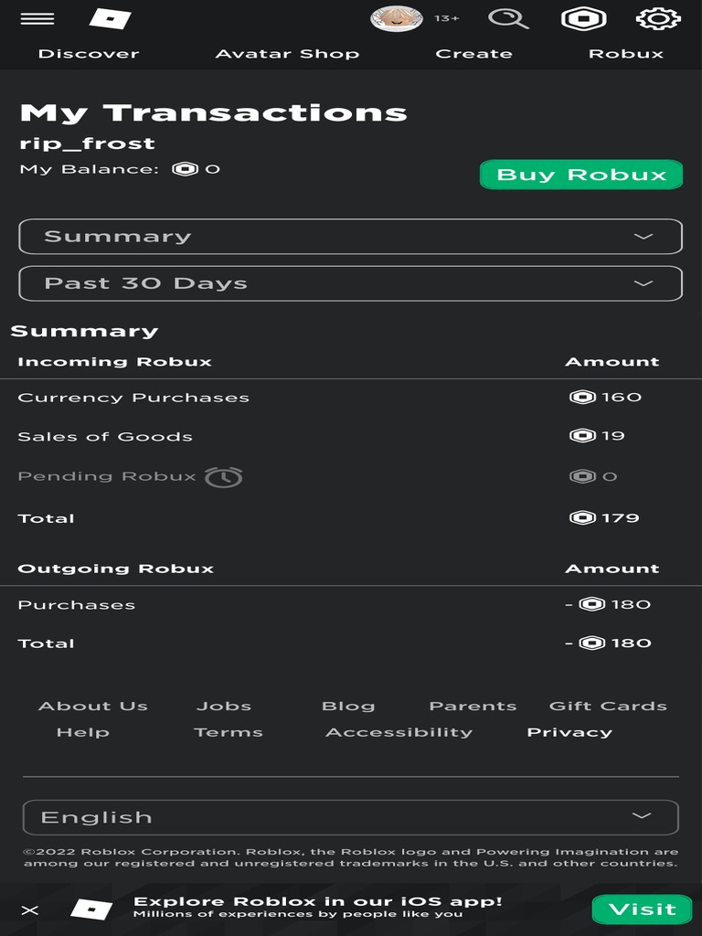Open the Past 30 Days dropdown
The height and width of the screenshot is (936, 702).
tap(350, 283)
